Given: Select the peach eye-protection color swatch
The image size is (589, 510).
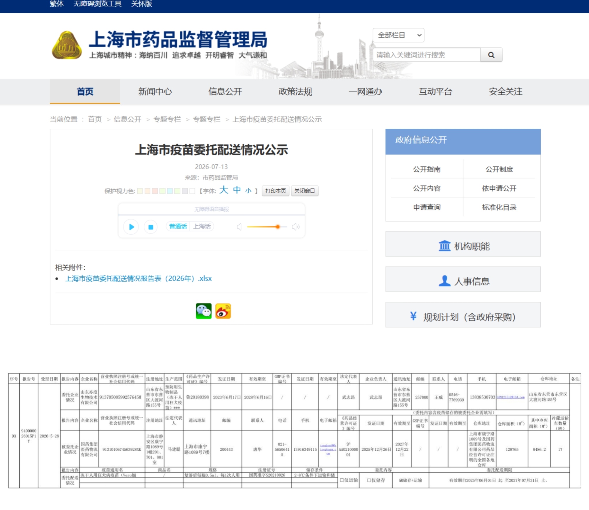Looking at the screenshot, I should (x=147, y=191).
